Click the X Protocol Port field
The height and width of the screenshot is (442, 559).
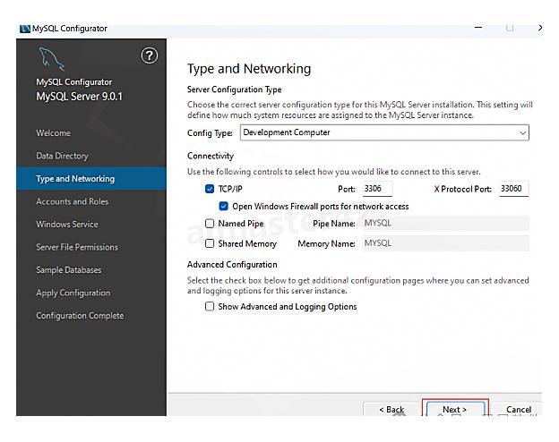[x=513, y=189]
